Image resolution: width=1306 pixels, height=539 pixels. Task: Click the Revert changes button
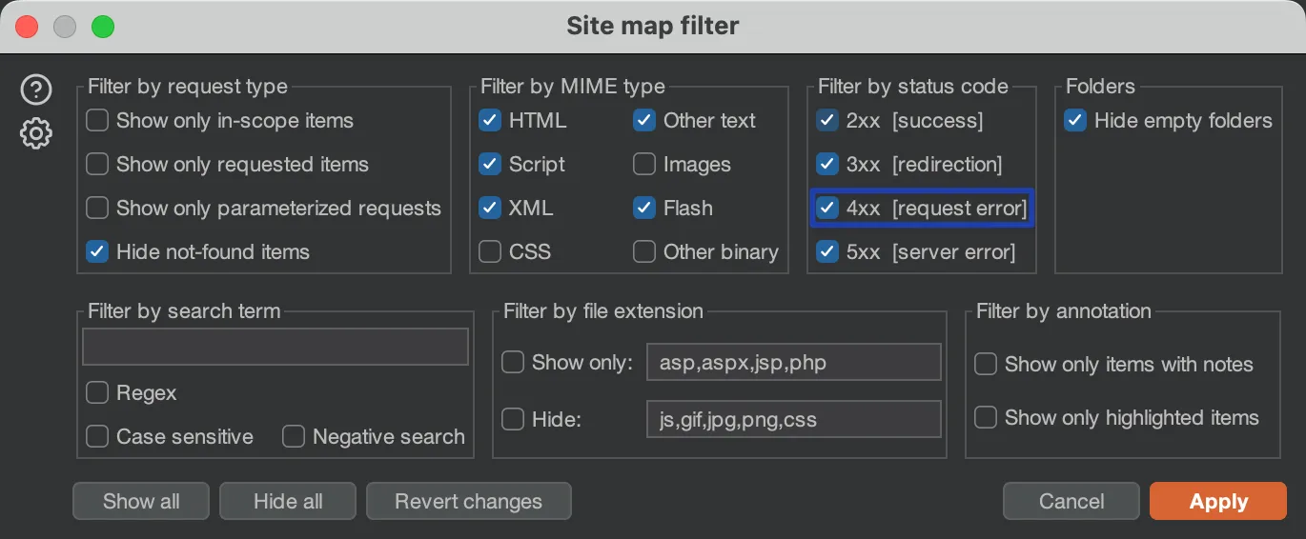[468, 502]
